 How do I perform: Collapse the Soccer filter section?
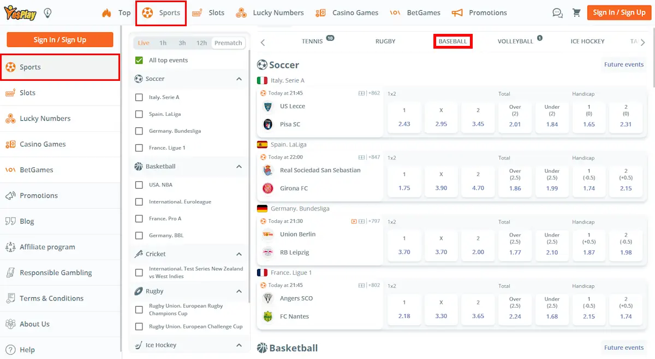click(239, 79)
